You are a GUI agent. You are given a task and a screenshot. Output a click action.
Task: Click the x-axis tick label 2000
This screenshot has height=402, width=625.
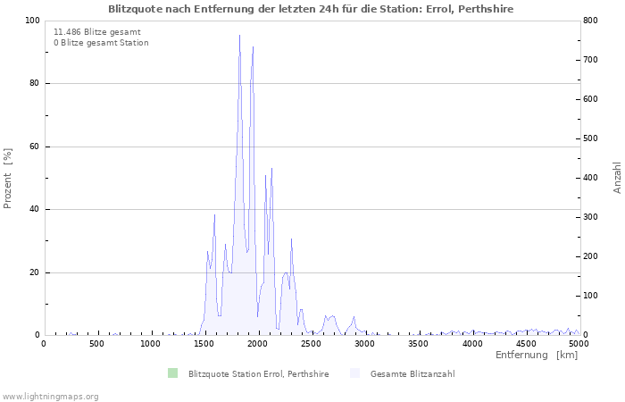click(x=257, y=344)
